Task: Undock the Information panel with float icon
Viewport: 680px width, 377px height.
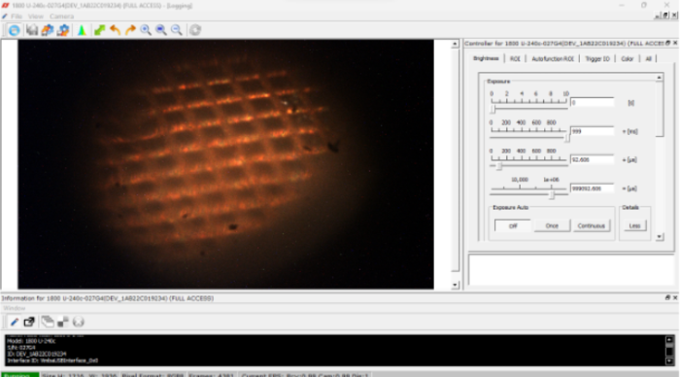Action: (667, 297)
